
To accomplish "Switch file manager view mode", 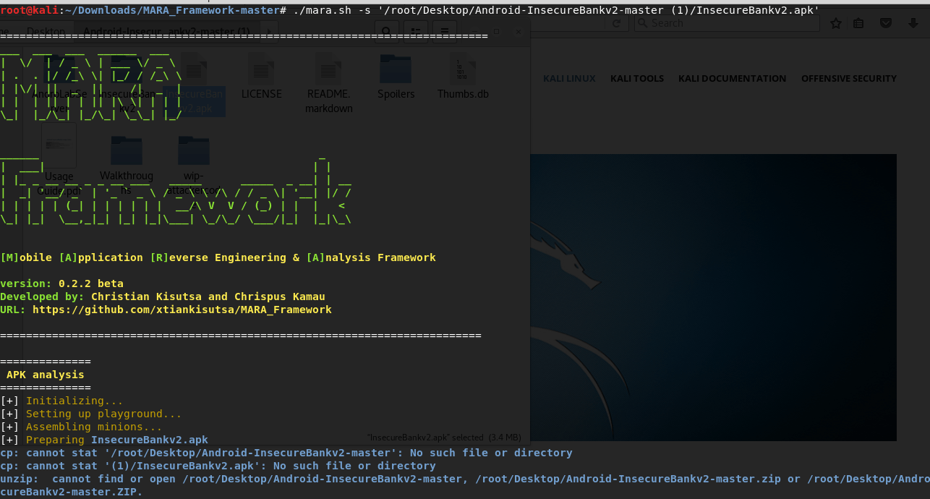I will click(417, 33).
